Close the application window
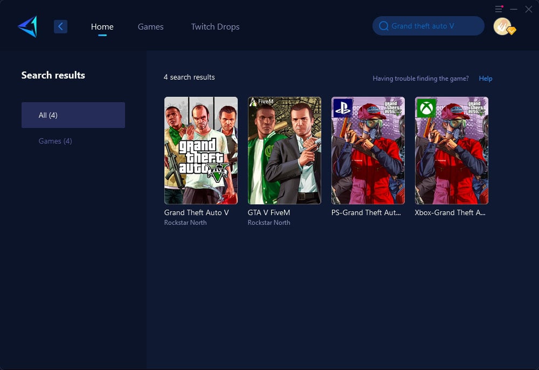 pyautogui.click(x=529, y=9)
